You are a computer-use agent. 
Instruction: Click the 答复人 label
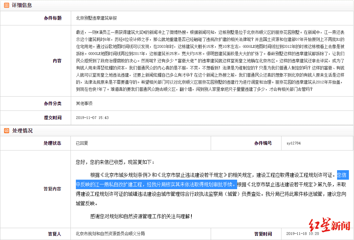point(55,234)
